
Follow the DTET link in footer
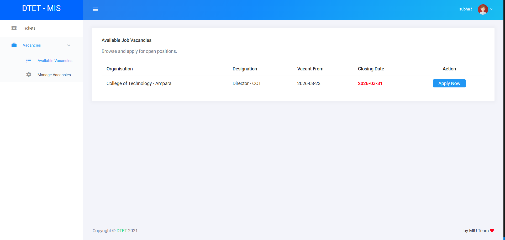pyautogui.click(x=122, y=231)
